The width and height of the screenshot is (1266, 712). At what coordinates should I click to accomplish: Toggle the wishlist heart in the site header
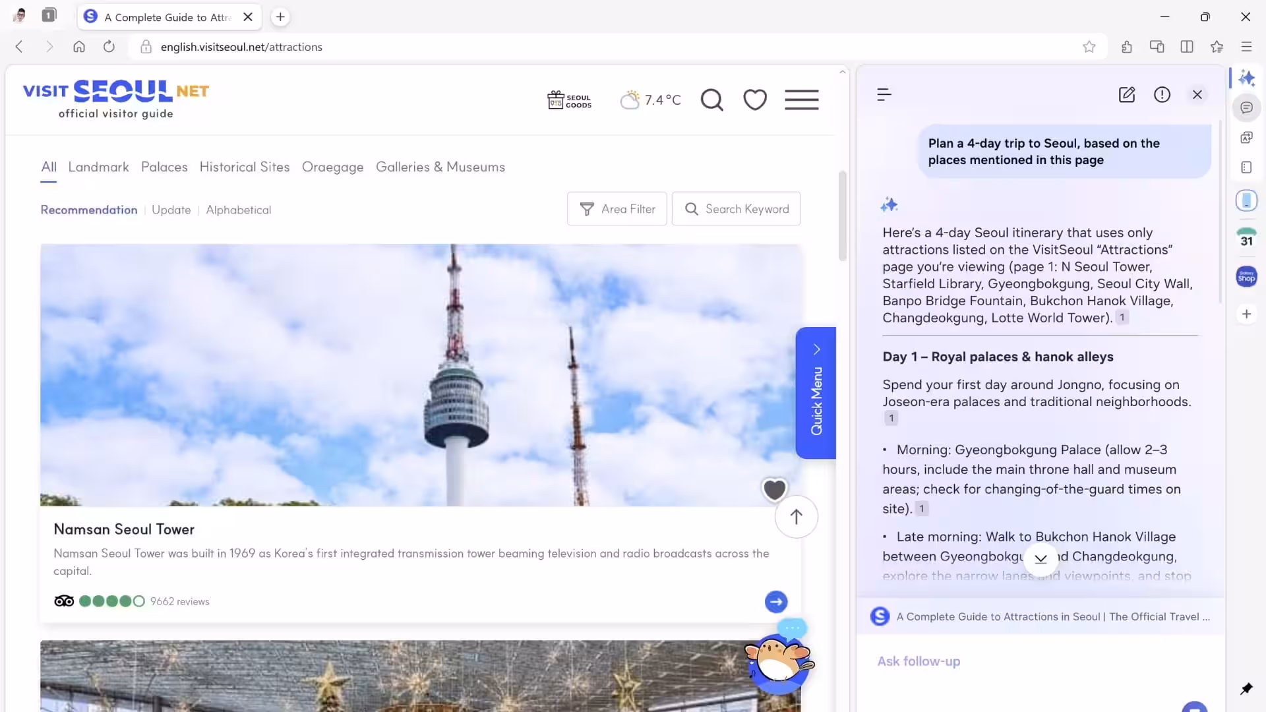(755, 100)
